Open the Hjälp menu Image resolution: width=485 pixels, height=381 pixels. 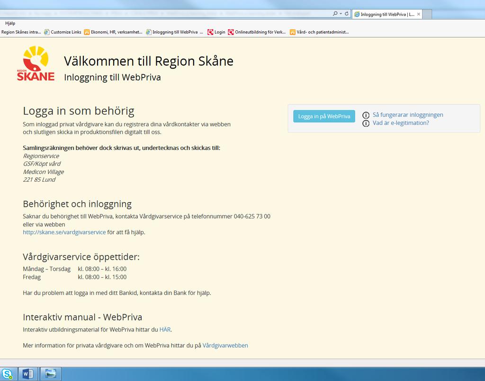tap(10, 23)
